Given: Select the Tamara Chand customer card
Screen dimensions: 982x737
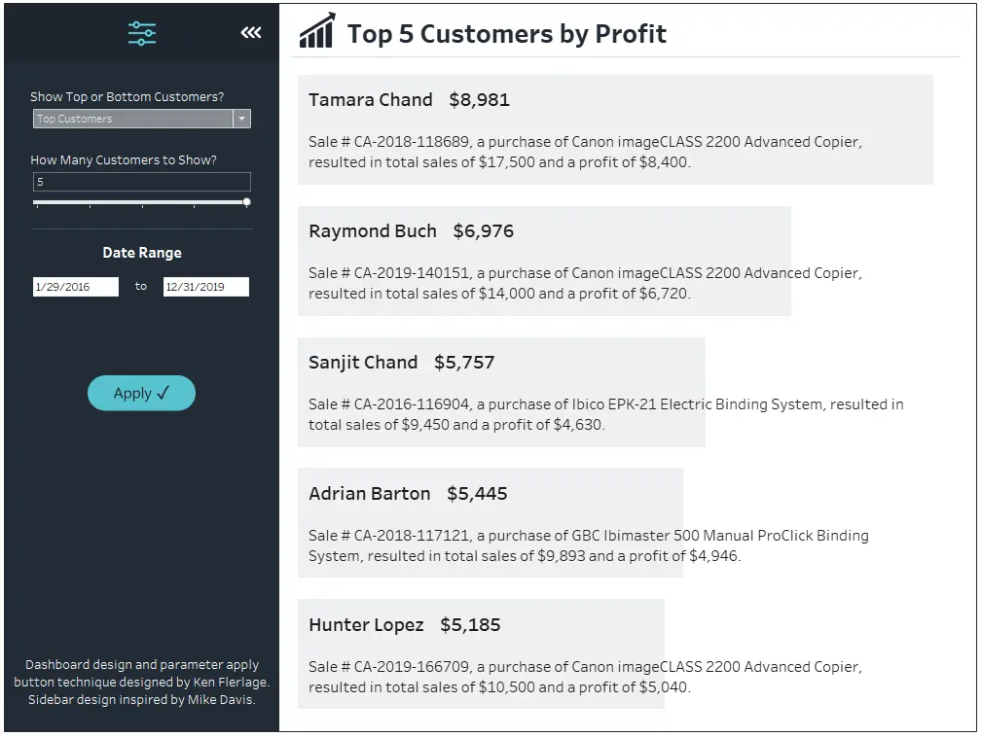Looking at the screenshot, I should tap(616, 130).
